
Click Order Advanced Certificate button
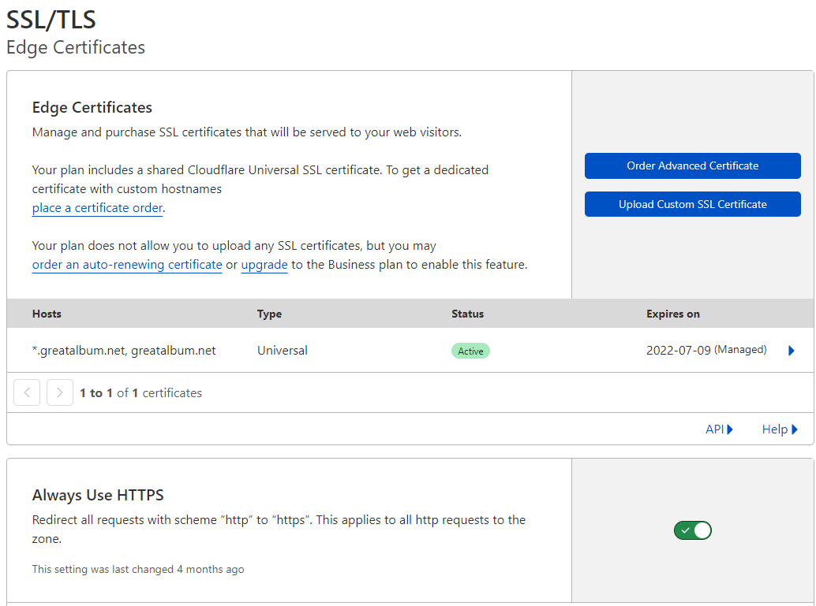pos(692,165)
